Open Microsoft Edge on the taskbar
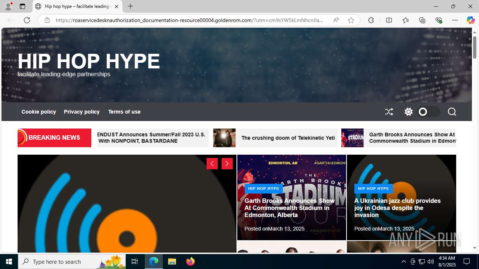 coord(154,262)
